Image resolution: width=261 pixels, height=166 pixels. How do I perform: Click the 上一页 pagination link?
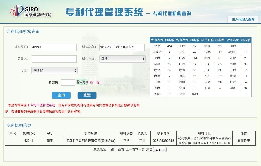(x=130, y=150)
